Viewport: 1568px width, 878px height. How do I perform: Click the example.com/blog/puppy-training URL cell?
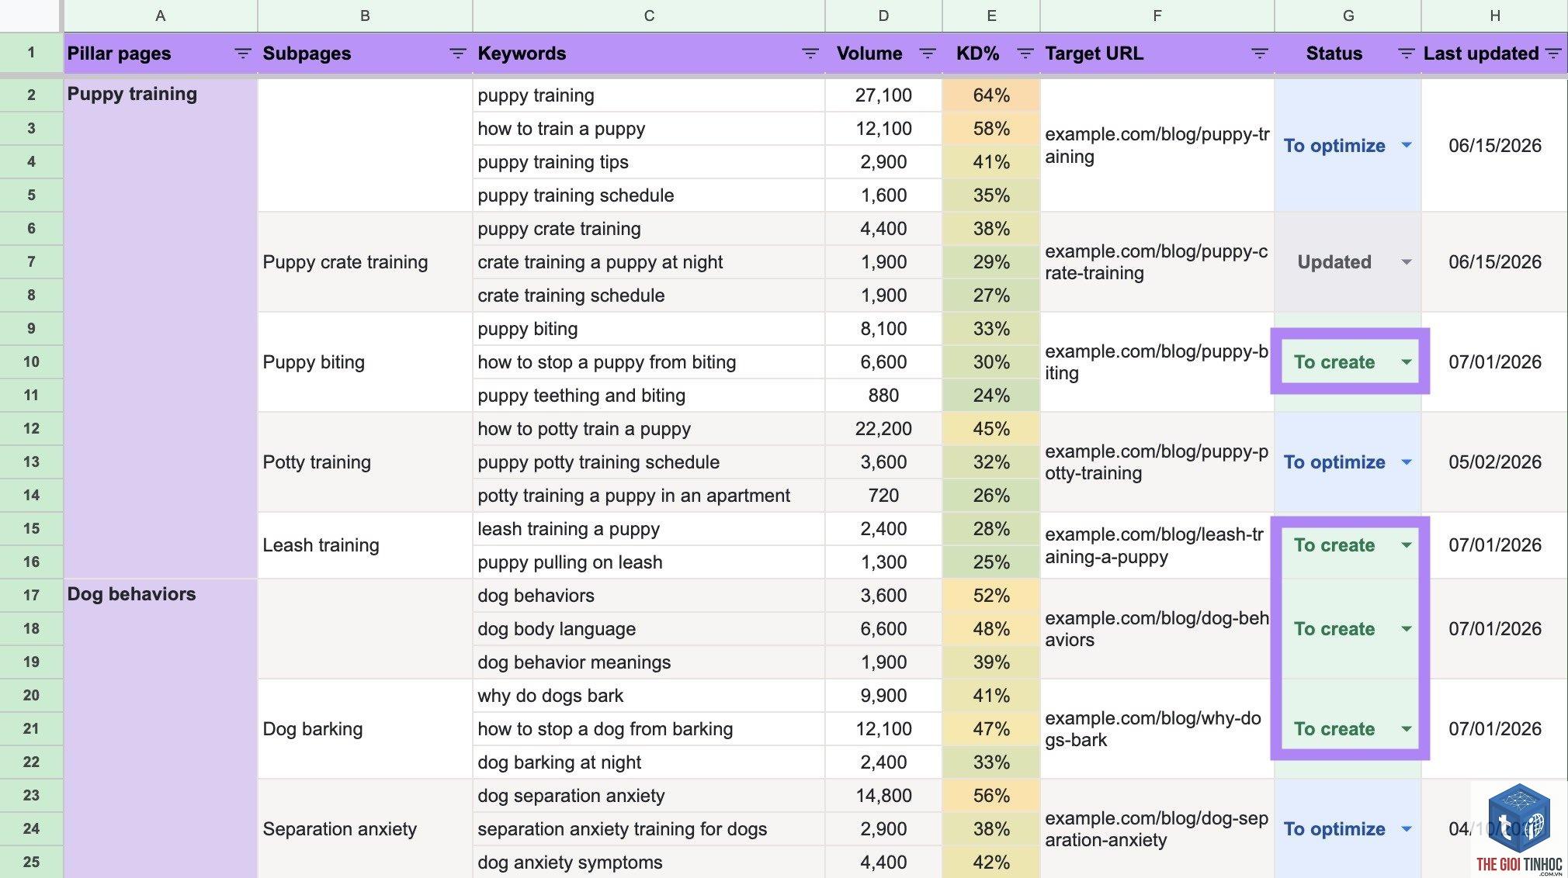1157,146
